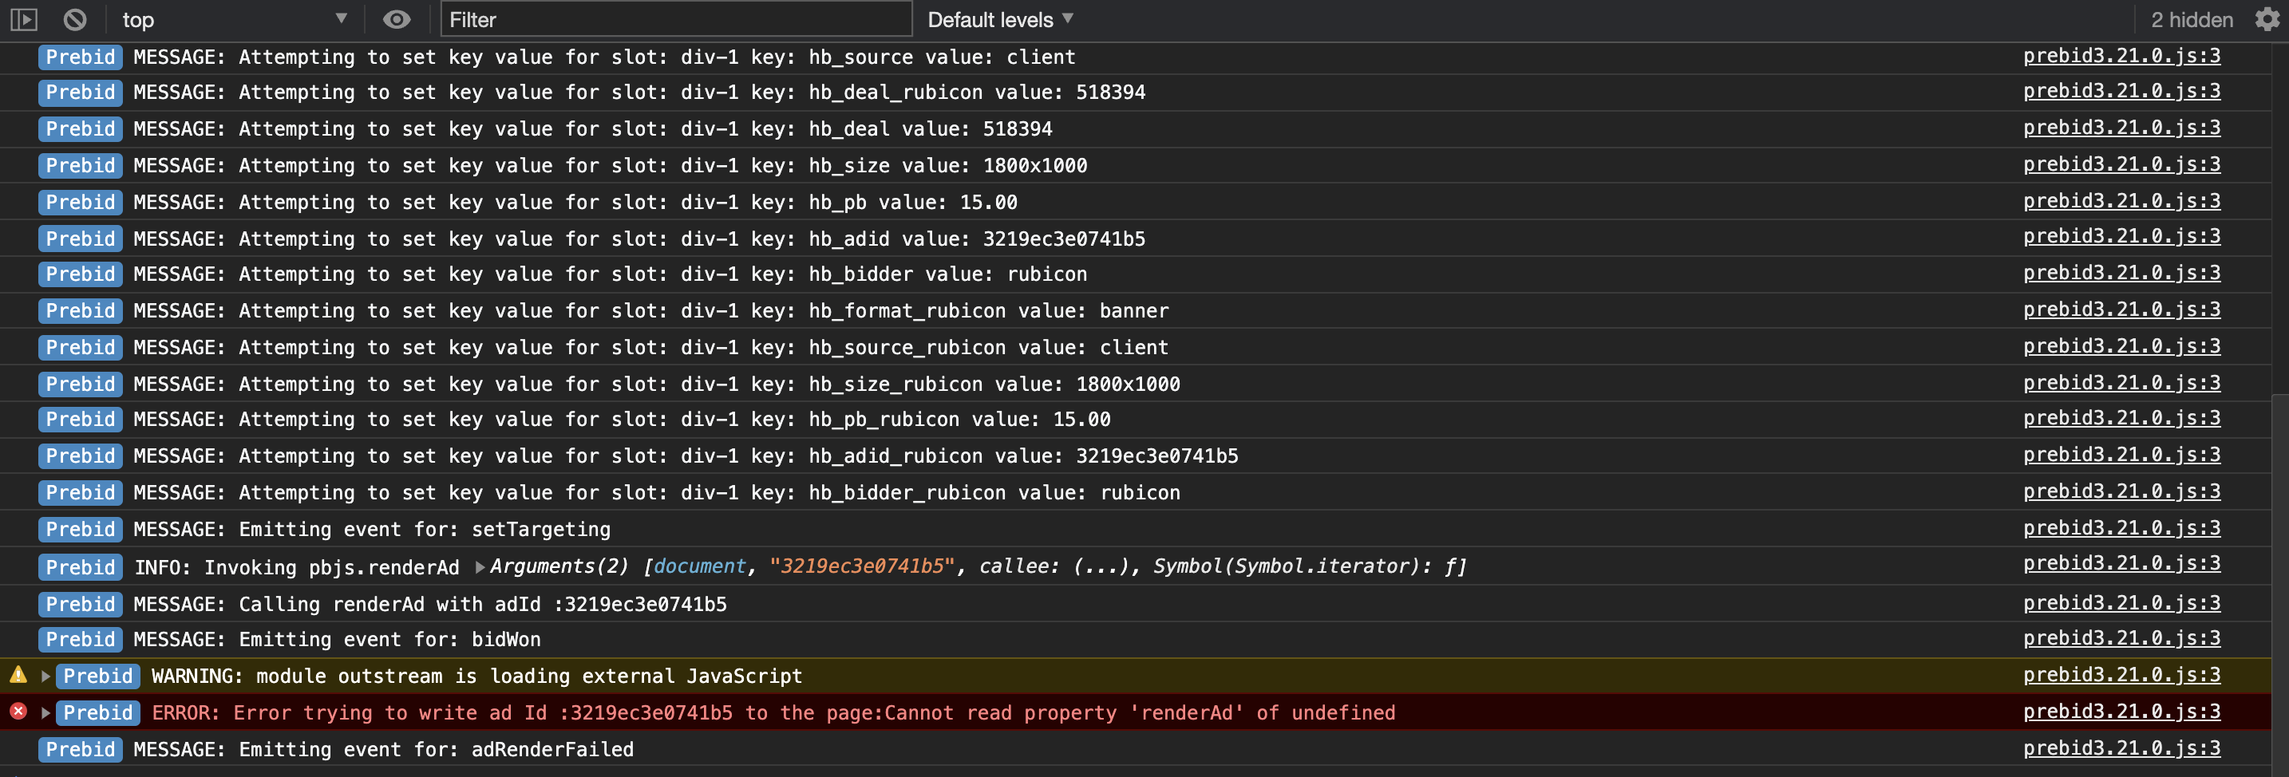2289x777 pixels.
Task: Click the 'document' argument in renderAd log
Action: click(700, 566)
